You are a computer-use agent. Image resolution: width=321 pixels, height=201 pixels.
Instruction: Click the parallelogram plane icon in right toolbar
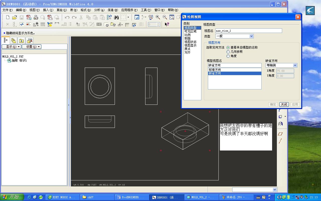click(x=280, y=134)
